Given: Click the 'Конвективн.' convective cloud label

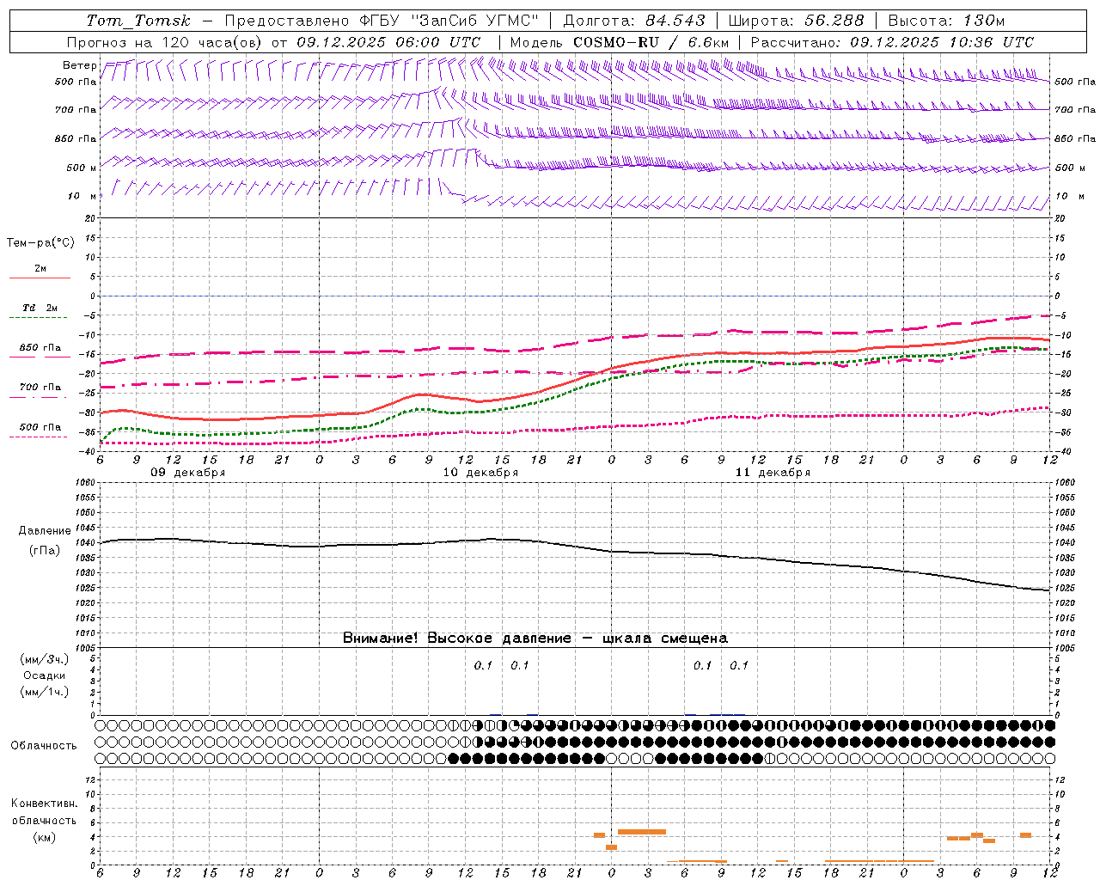Looking at the screenshot, I should click(44, 804).
